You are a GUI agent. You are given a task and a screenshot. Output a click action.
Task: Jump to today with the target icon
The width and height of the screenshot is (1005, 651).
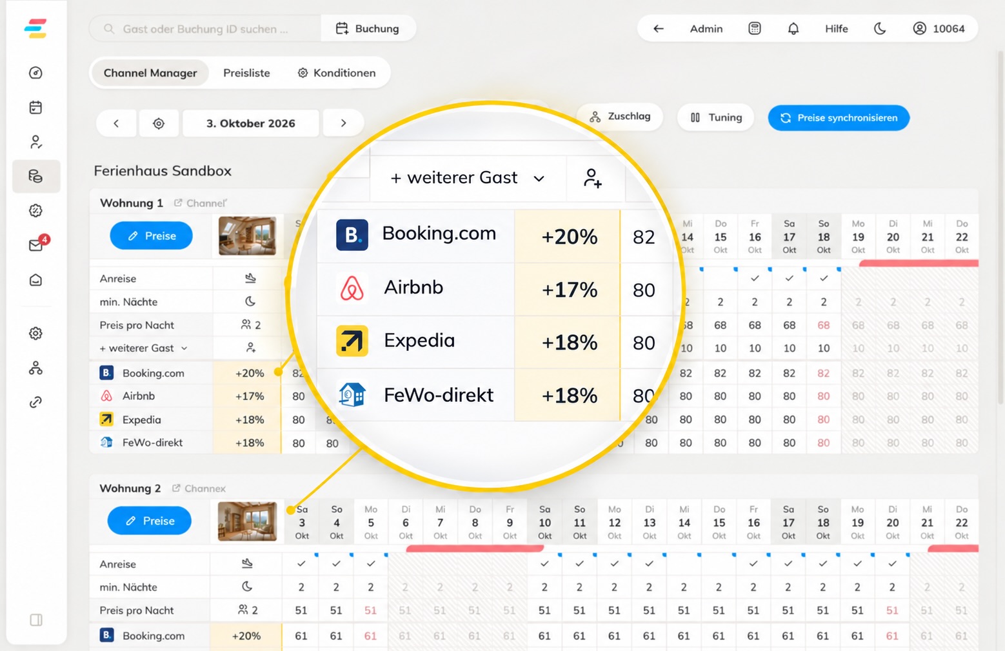(159, 123)
